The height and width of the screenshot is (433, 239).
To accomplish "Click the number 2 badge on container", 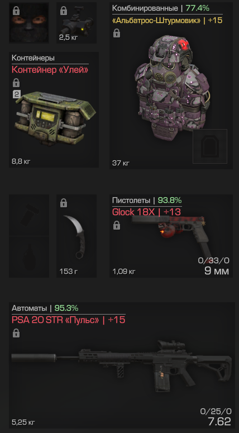I will 17,94.
